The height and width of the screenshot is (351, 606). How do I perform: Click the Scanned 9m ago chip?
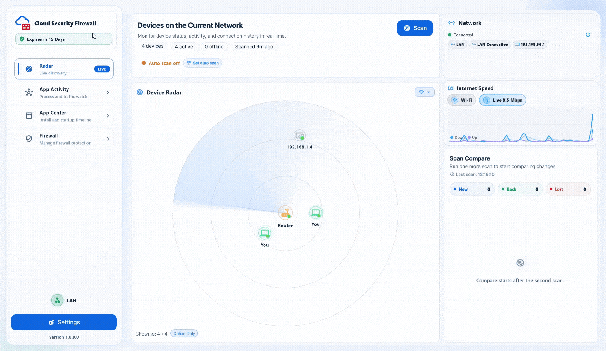click(254, 47)
